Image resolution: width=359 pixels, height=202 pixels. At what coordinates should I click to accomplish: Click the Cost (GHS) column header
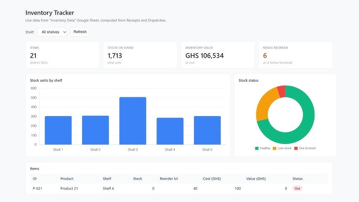pos(212,178)
